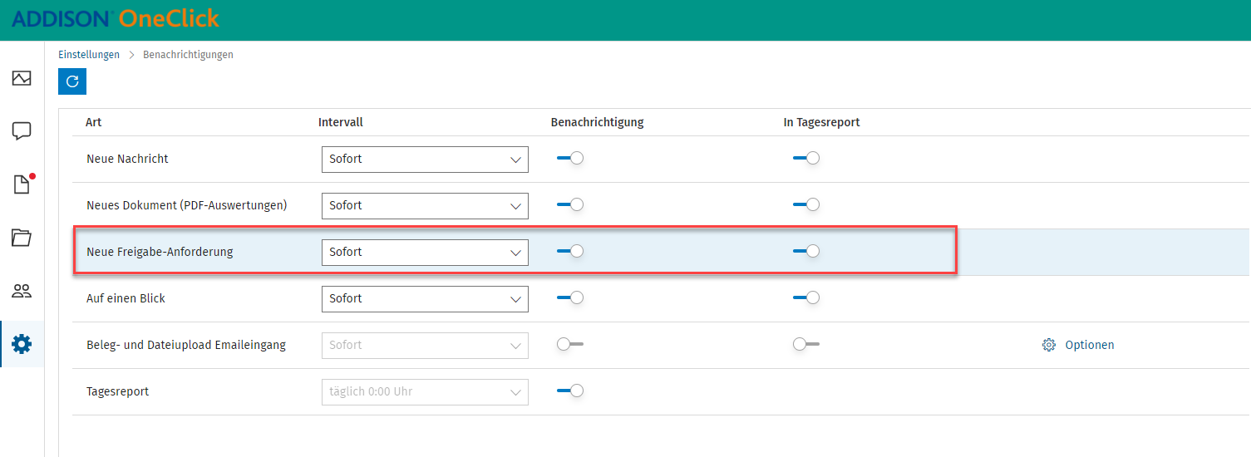The height and width of the screenshot is (457, 1251).
Task: Click the In Tagesreport column header
Action: point(822,122)
